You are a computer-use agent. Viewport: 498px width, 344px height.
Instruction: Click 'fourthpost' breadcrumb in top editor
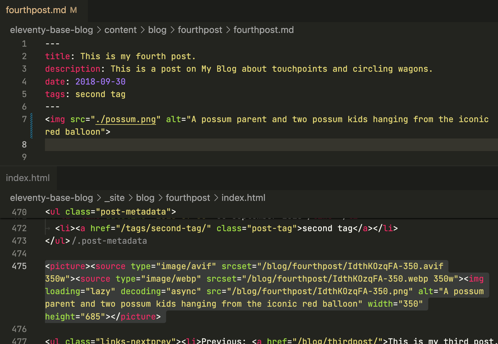tap(200, 30)
